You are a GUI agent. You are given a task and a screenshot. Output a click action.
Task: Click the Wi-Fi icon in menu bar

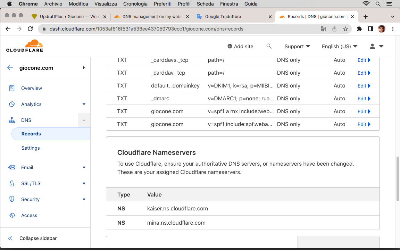coord(366,4)
